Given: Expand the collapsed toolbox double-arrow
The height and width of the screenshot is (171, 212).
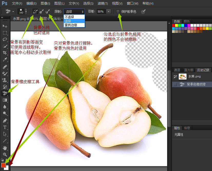Looking at the screenshot, I should (2, 18).
